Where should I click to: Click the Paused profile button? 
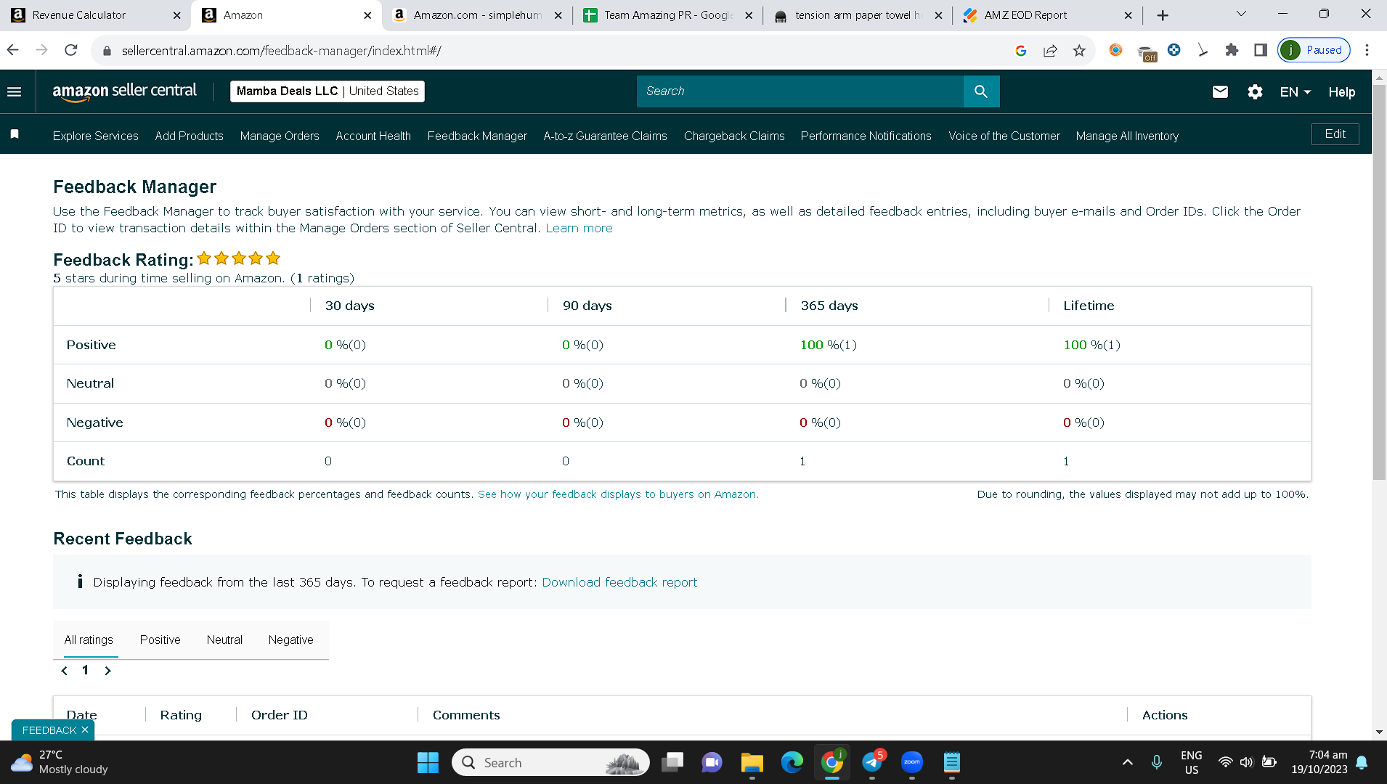click(x=1314, y=50)
